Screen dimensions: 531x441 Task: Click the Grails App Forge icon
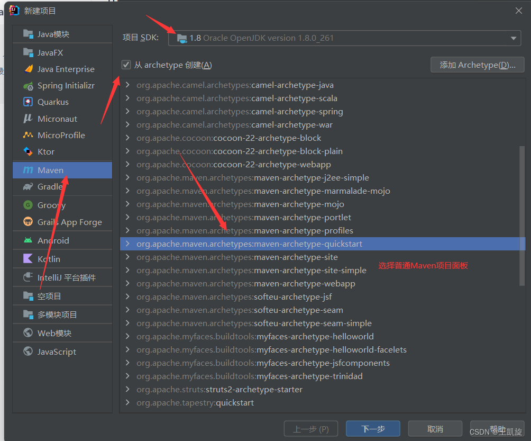[28, 222]
